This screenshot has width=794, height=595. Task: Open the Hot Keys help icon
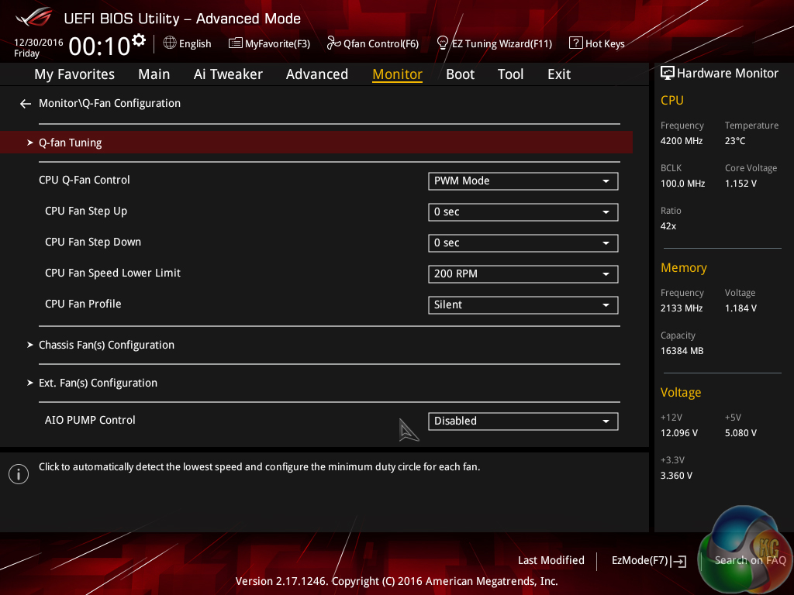coord(575,43)
